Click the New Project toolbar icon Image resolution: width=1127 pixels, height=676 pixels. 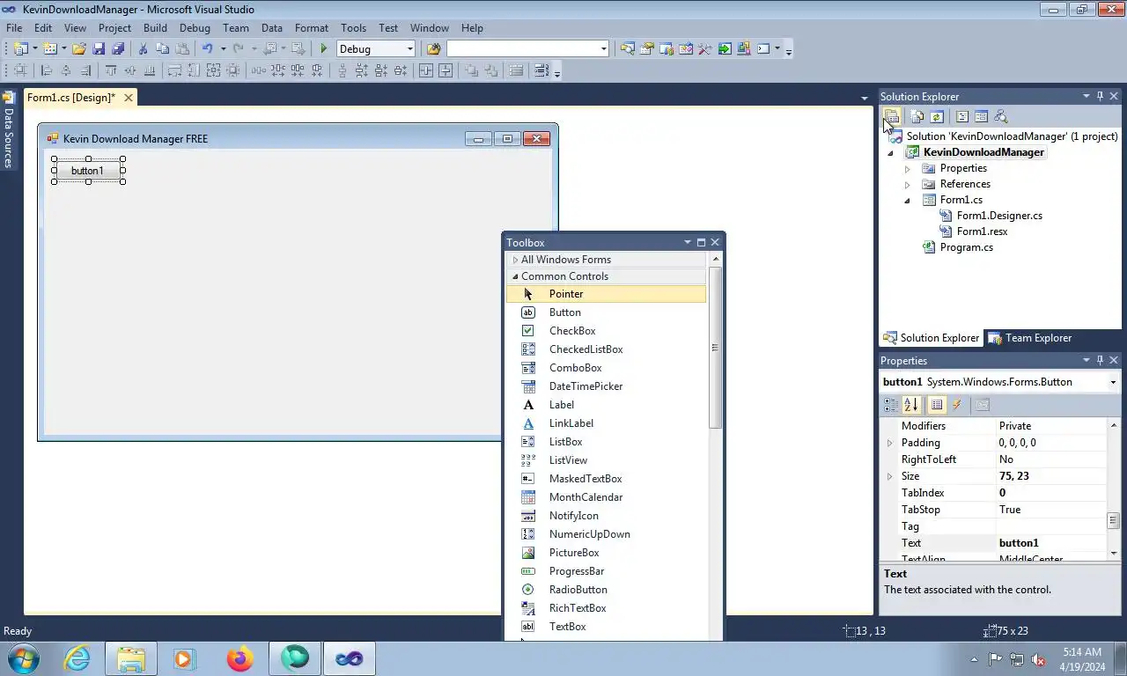coord(20,49)
